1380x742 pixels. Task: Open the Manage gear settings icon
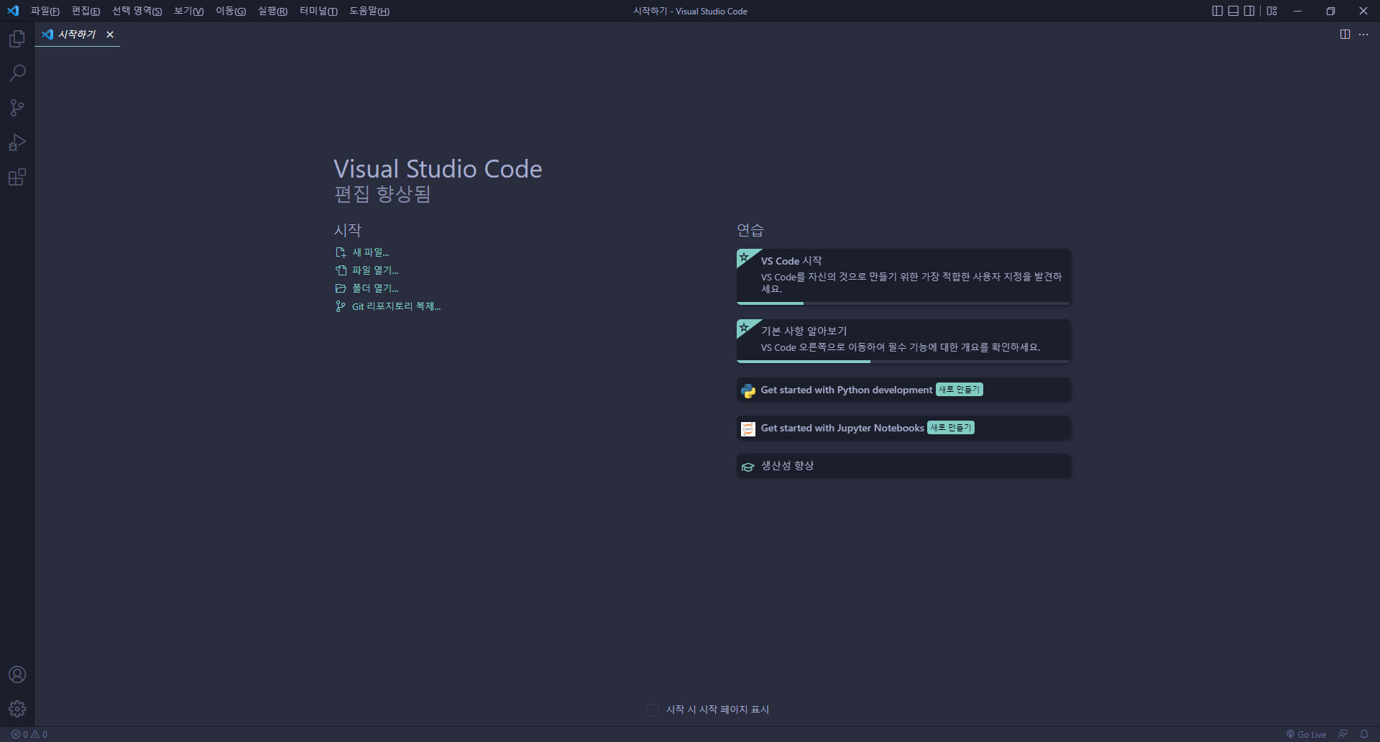point(17,709)
